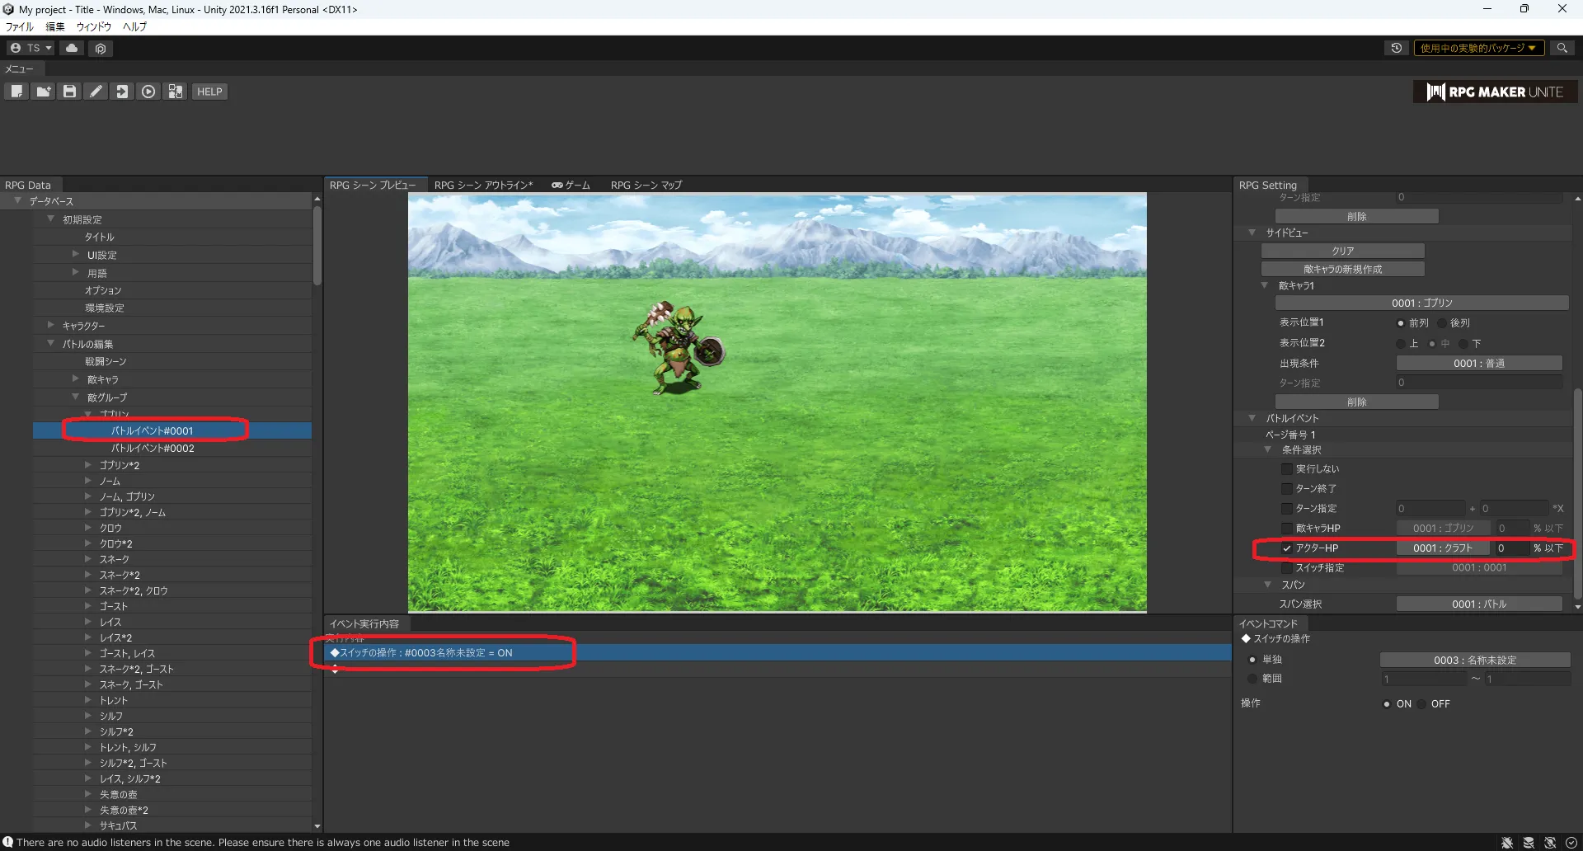Open the ファイル menu
This screenshot has height=851, width=1583.
point(19,26)
